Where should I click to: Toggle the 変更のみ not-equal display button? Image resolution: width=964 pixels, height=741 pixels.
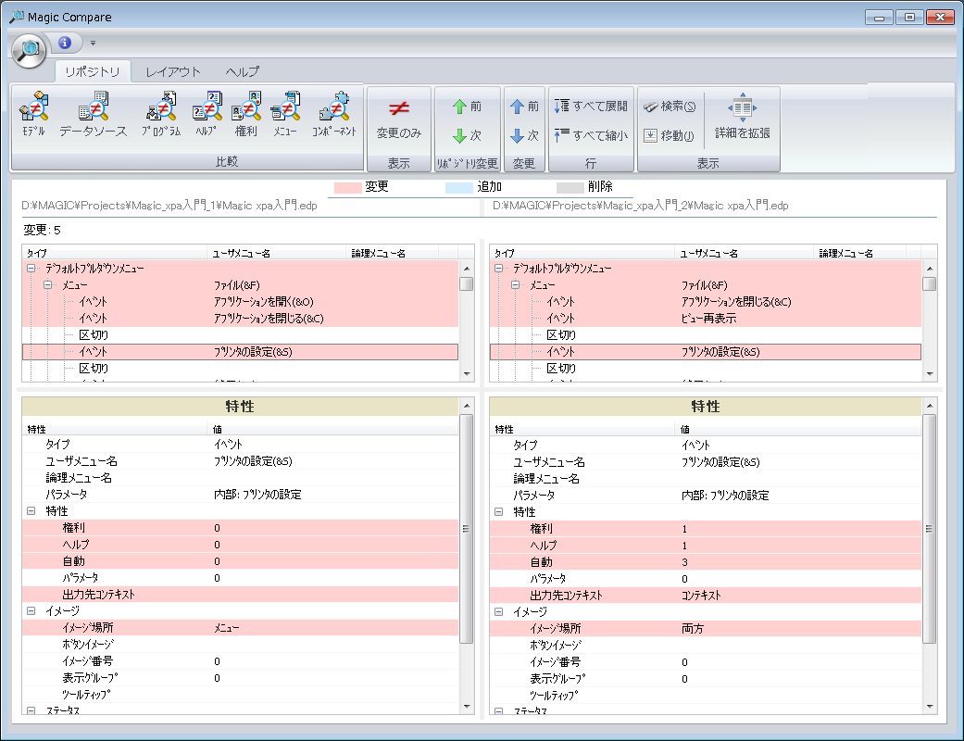point(399,119)
